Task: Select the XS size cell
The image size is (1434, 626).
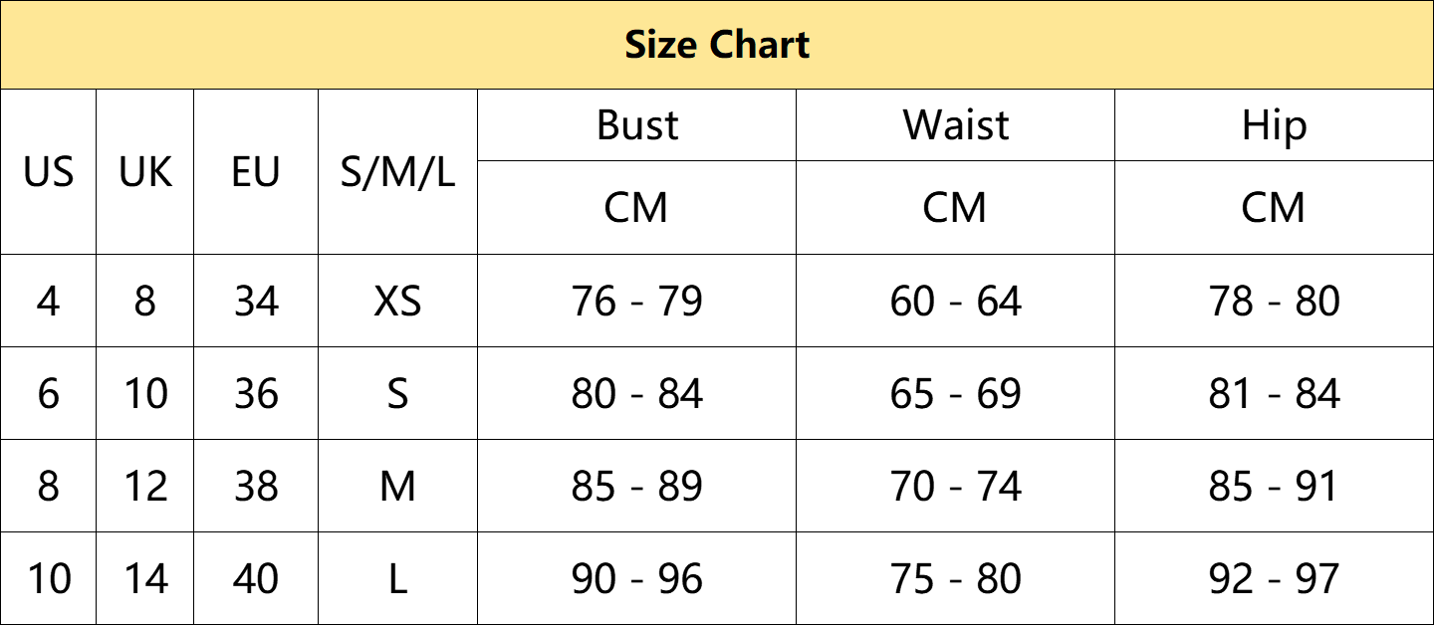Action: (397, 301)
